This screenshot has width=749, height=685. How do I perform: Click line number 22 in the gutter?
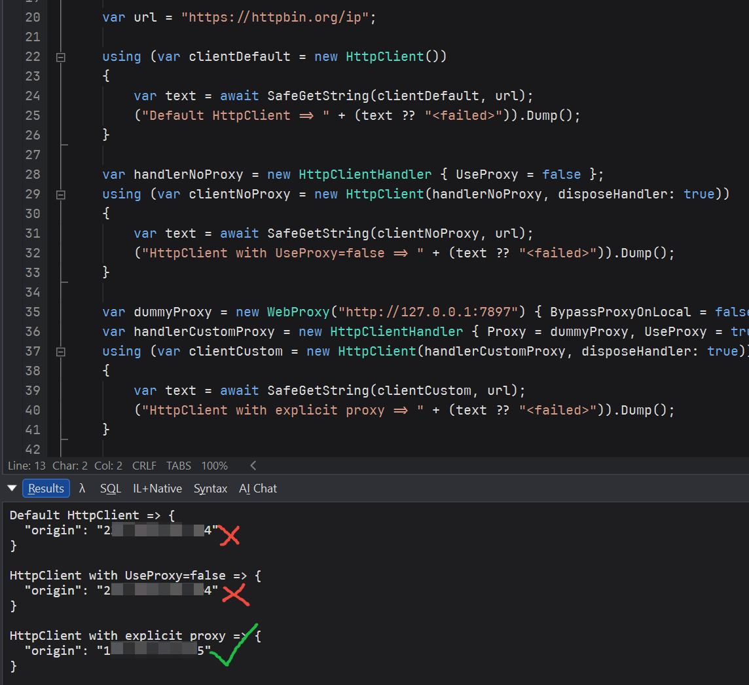pos(33,57)
